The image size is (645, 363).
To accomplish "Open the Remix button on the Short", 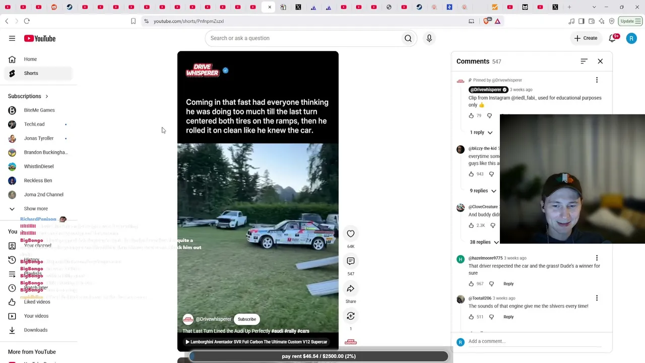I will pyautogui.click(x=351, y=316).
